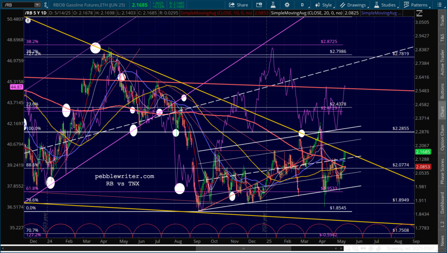Open chart settings gear icon
This screenshot has height=253, width=447.
287,5
